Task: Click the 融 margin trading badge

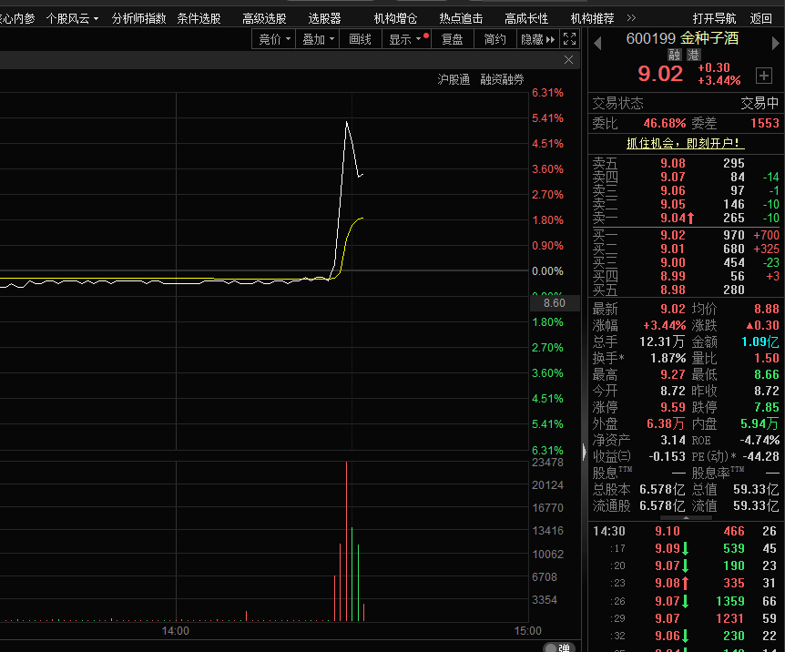Action: pyautogui.click(x=673, y=56)
